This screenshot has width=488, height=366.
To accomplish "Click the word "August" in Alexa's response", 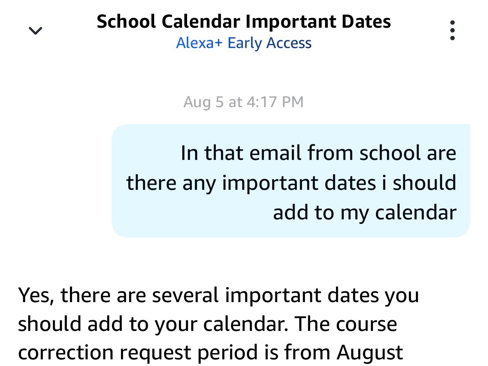I will [x=369, y=352].
